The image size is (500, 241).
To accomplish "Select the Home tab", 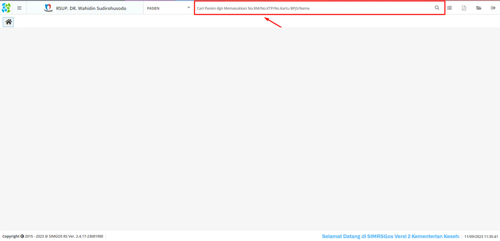I will [8, 22].
